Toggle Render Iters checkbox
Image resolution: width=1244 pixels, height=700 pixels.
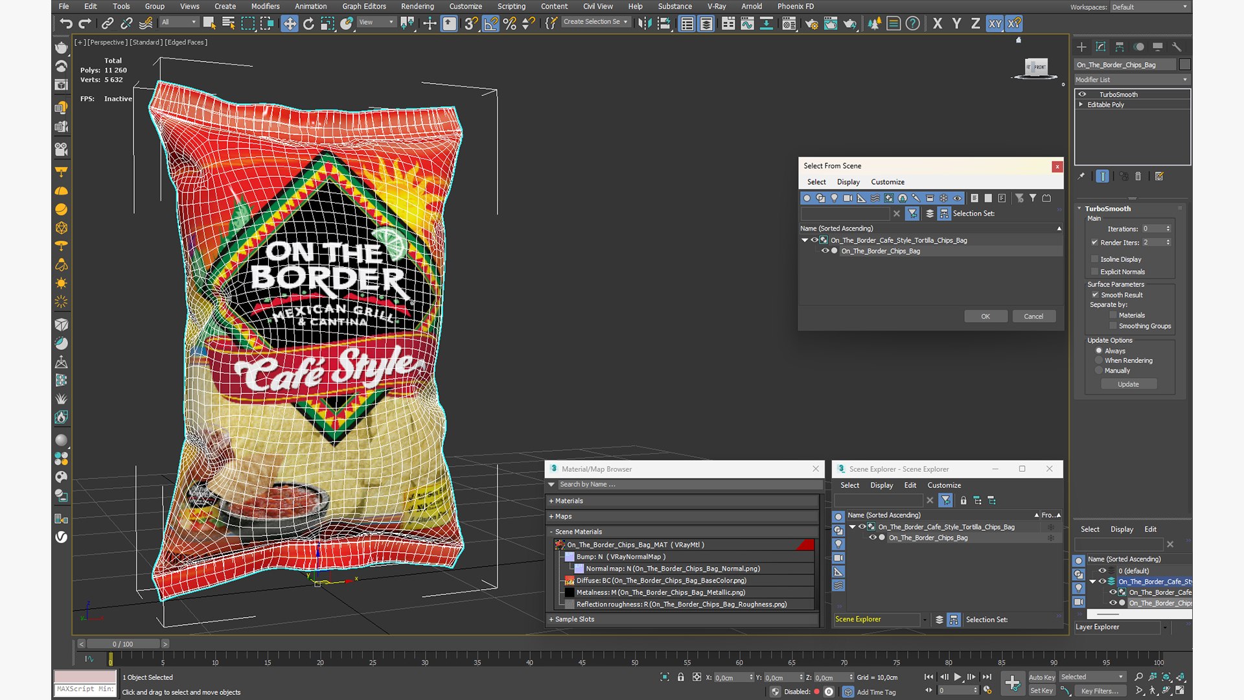[x=1095, y=242]
